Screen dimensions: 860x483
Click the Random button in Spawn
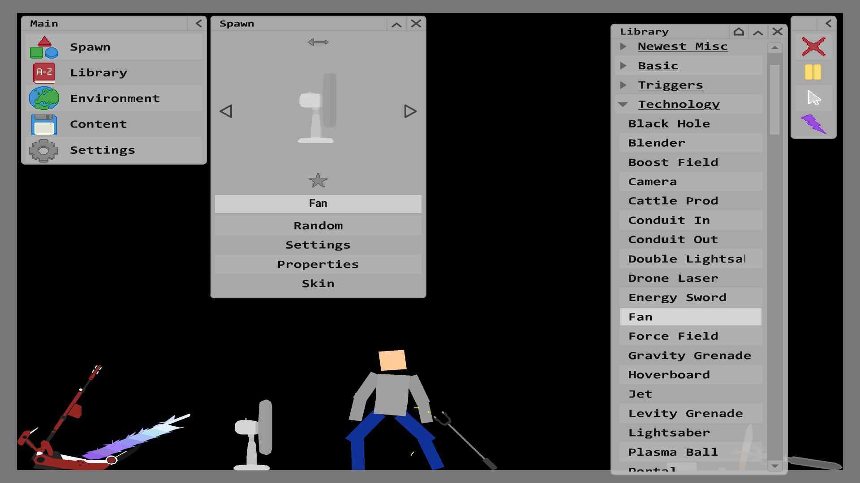coord(318,225)
